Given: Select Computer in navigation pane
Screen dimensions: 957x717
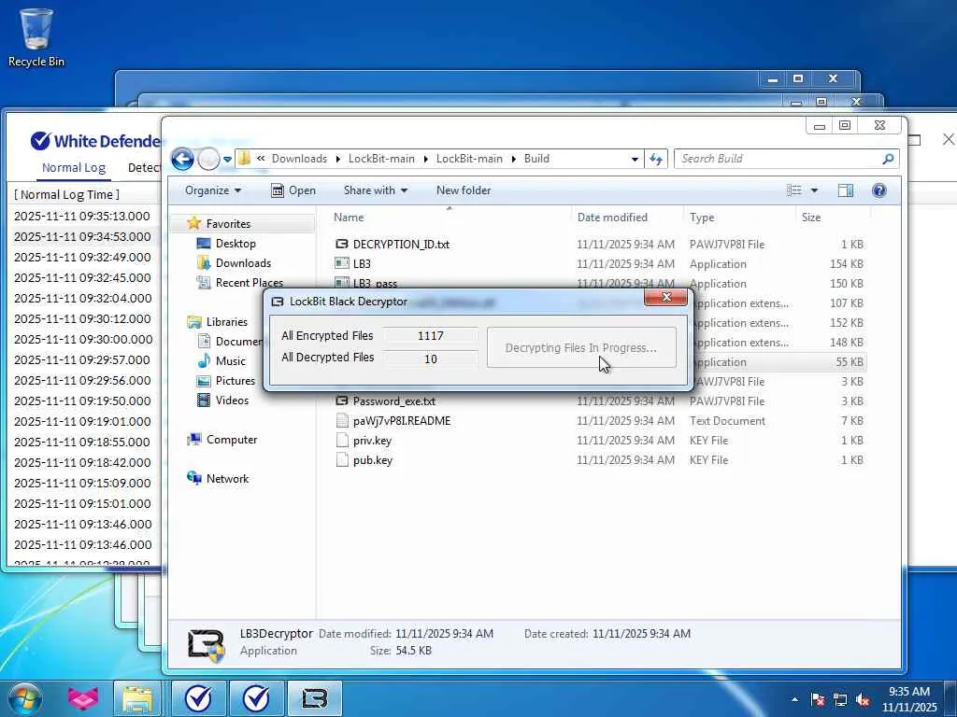Looking at the screenshot, I should pyautogui.click(x=231, y=440).
